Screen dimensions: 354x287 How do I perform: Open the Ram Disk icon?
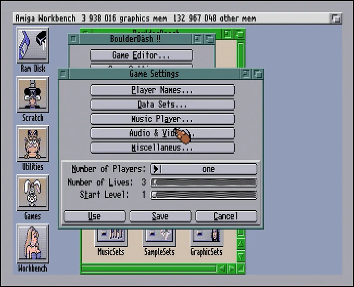pos(33,45)
